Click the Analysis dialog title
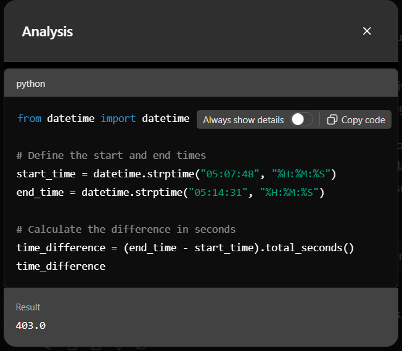 coord(47,31)
